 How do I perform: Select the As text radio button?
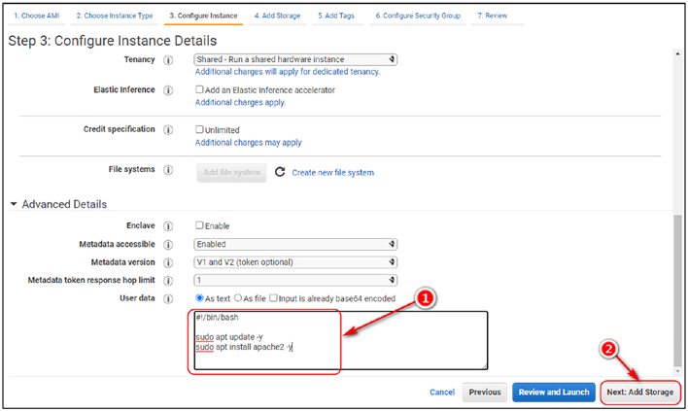click(x=199, y=298)
